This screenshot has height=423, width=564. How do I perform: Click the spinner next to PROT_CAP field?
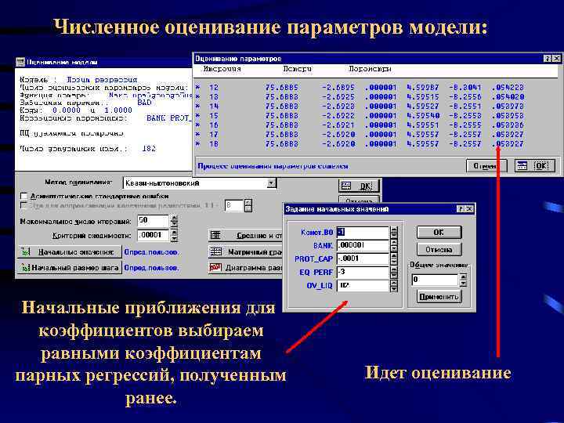point(394,258)
